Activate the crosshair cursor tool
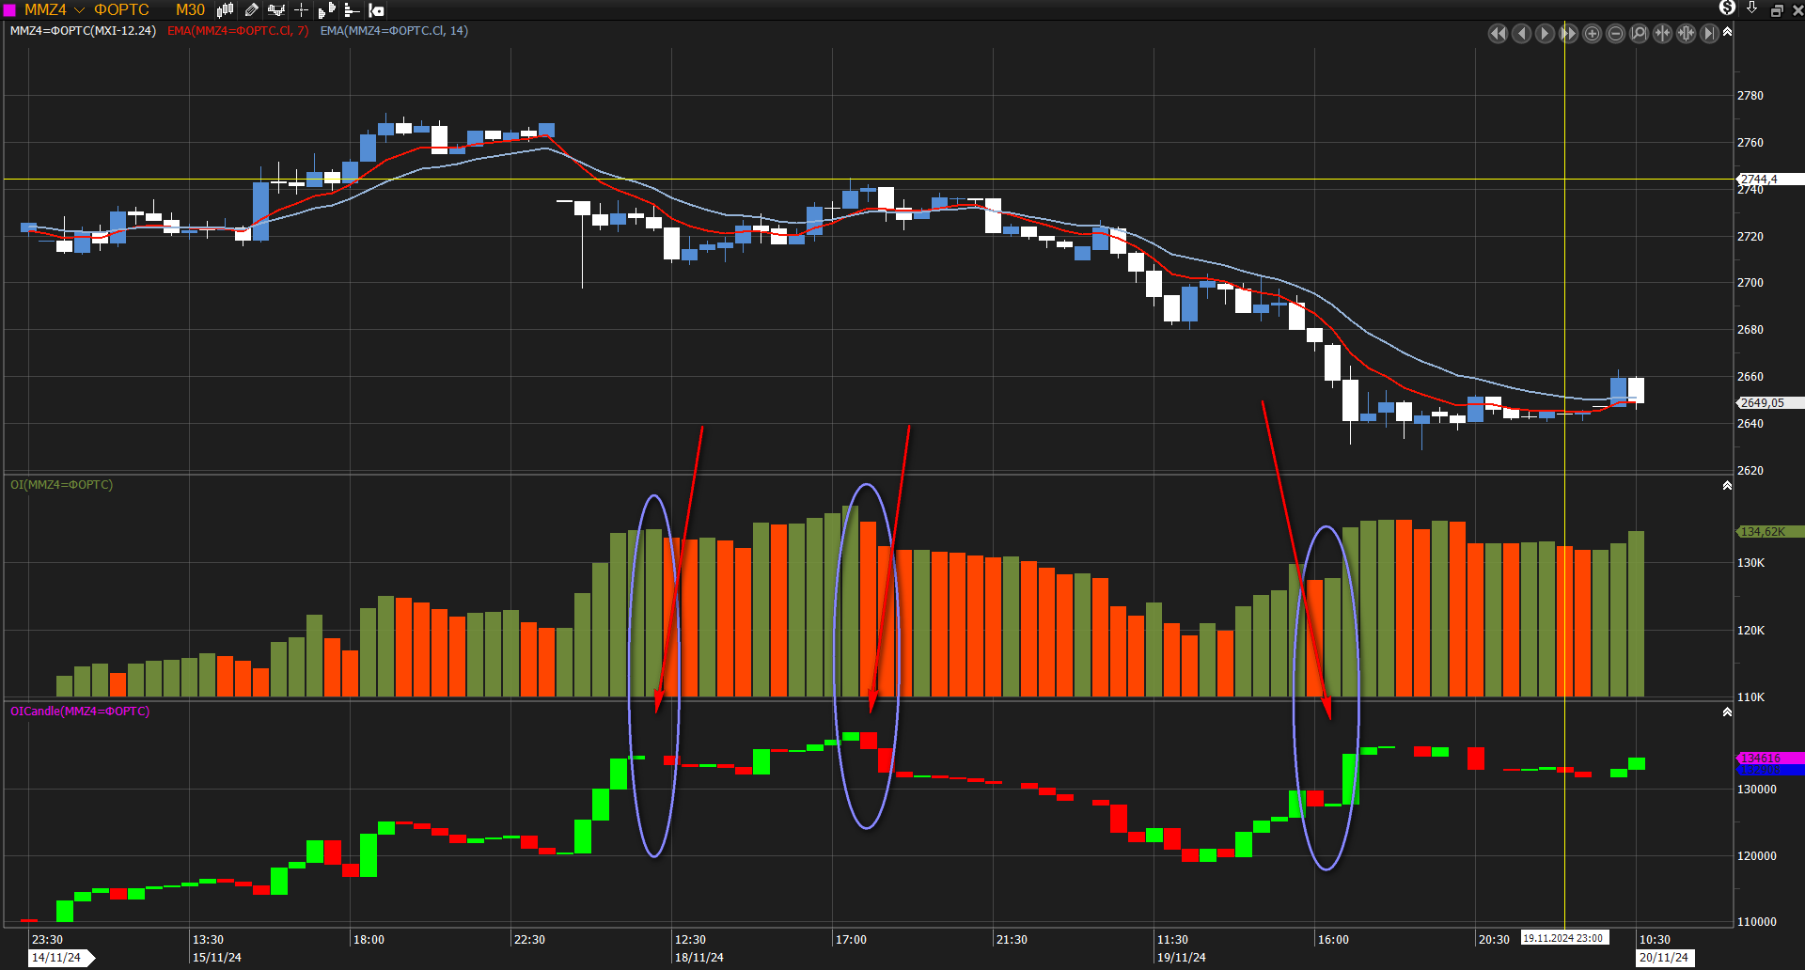 tap(302, 10)
